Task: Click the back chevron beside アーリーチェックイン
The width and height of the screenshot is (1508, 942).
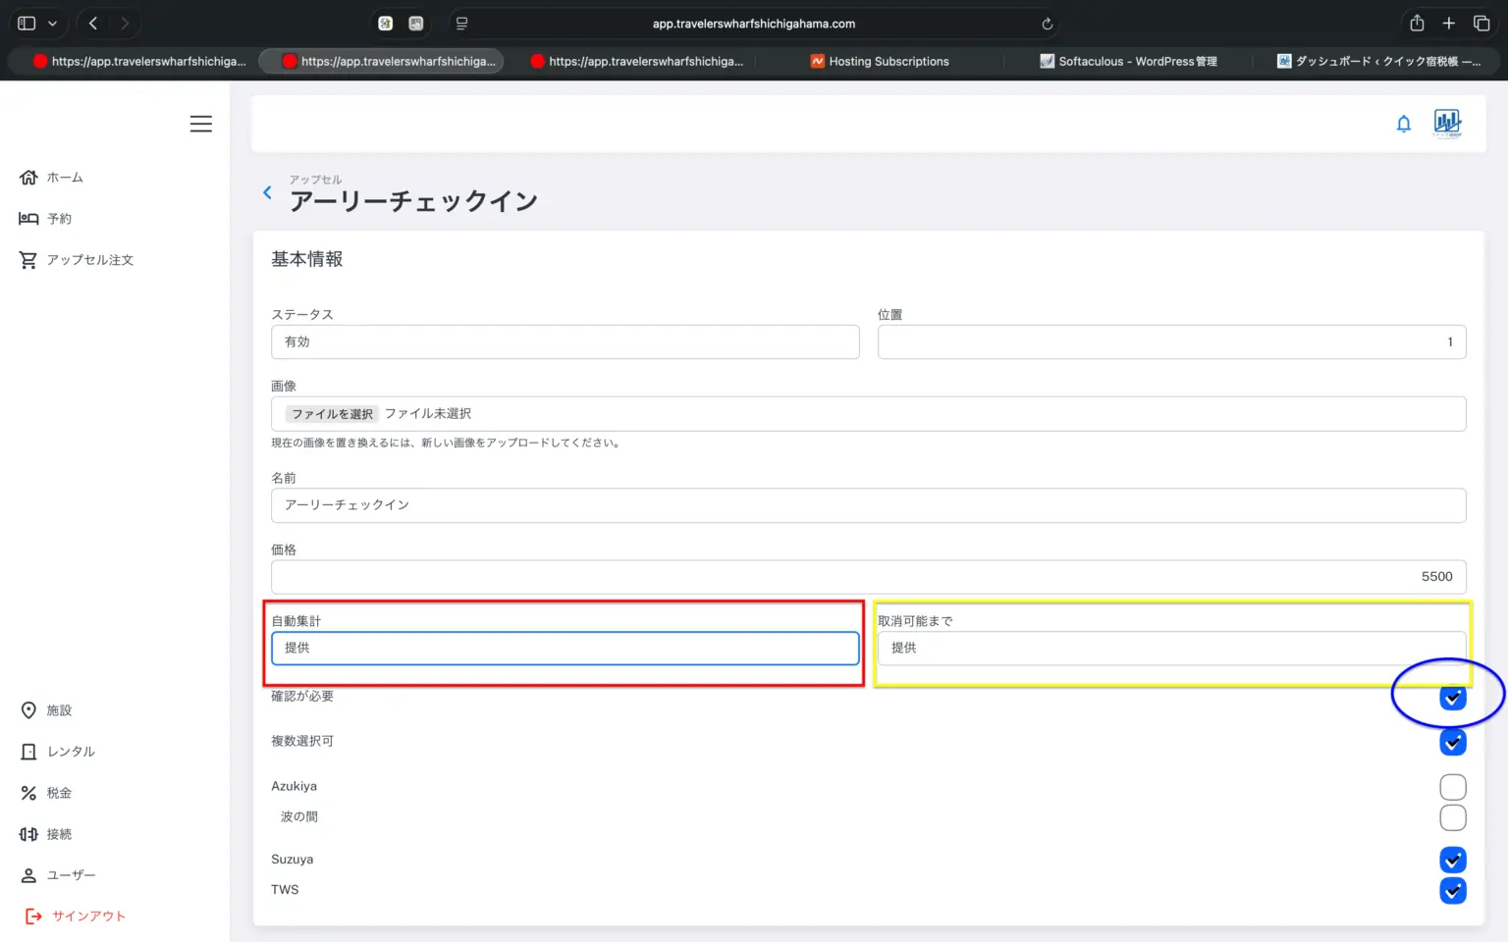Action: click(267, 192)
